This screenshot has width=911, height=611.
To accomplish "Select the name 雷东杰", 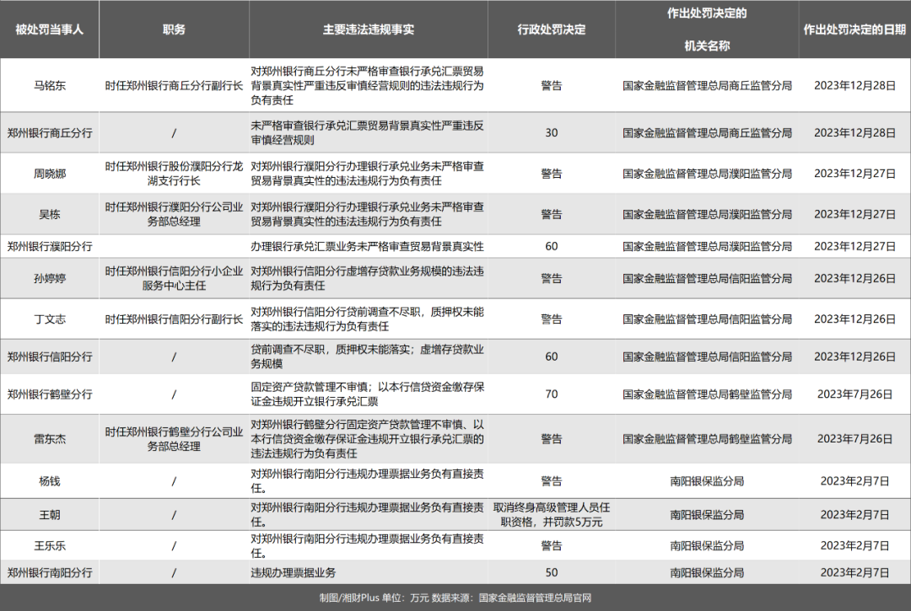I will 50,439.
